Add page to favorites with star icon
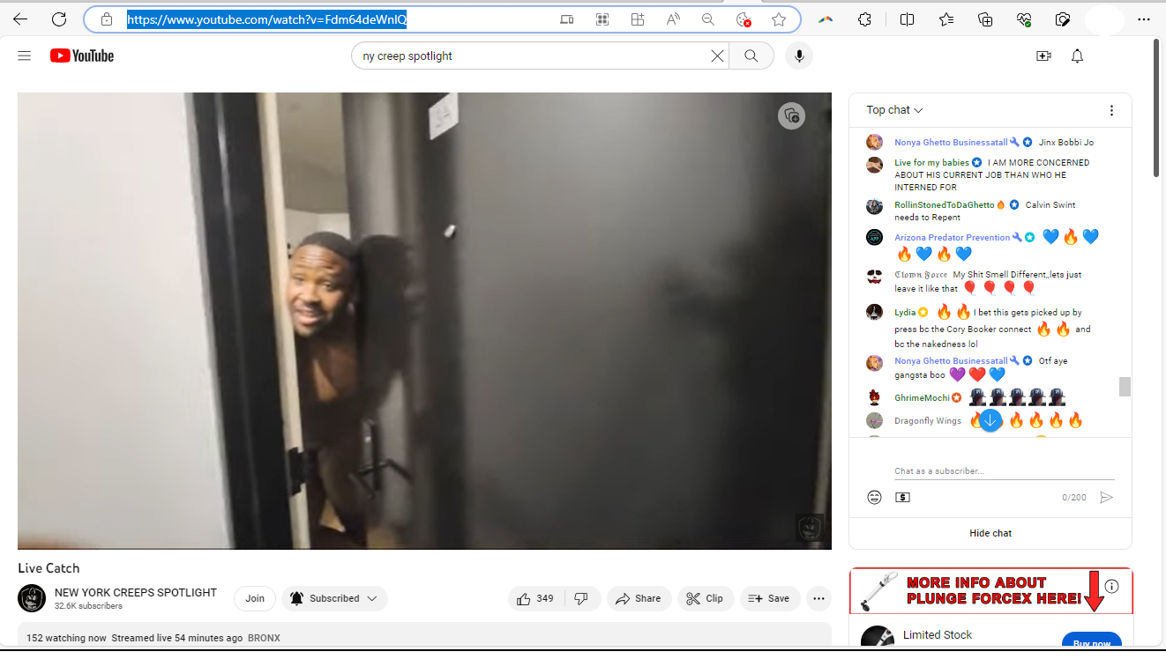Screen dimensions: 1166x659 [779, 19]
